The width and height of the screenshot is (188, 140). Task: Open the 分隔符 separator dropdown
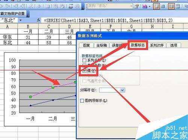click(x=122, y=90)
